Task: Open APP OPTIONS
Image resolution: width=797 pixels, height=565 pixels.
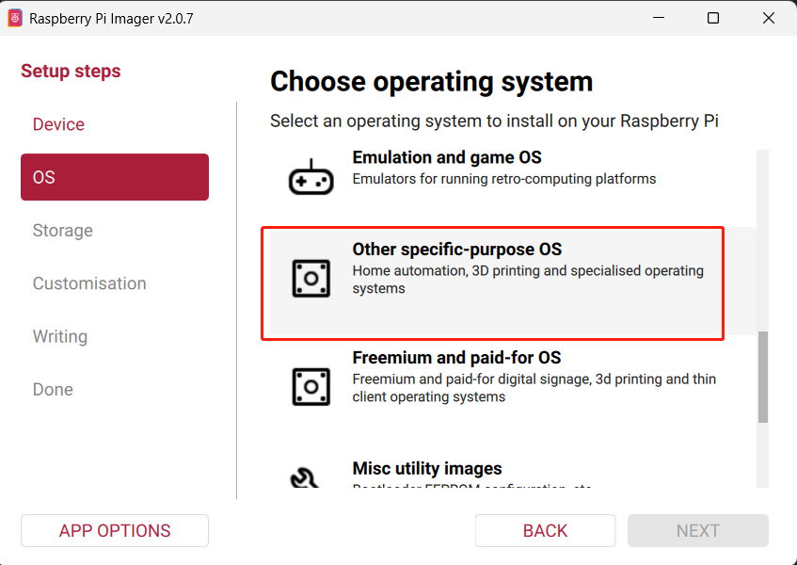Action: point(115,530)
